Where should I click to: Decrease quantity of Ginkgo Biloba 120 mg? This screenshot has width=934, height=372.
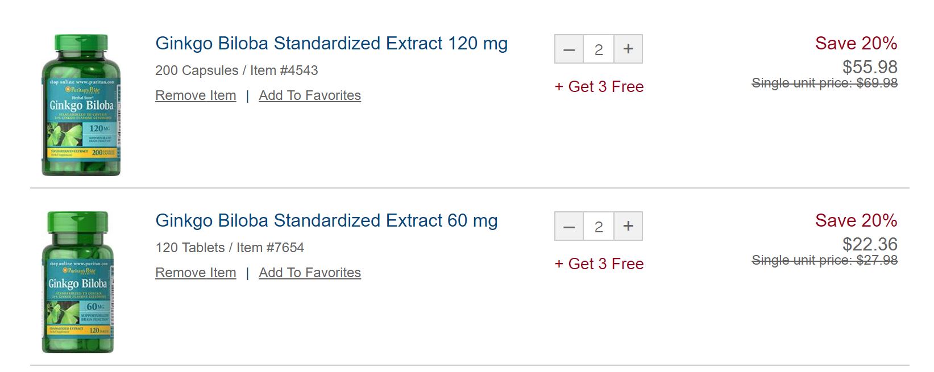[x=569, y=49]
